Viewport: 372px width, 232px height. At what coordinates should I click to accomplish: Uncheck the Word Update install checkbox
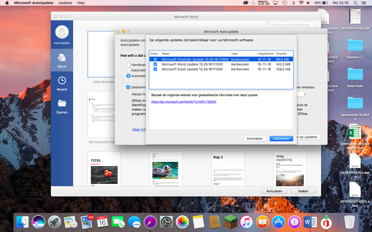pyautogui.click(x=155, y=64)
